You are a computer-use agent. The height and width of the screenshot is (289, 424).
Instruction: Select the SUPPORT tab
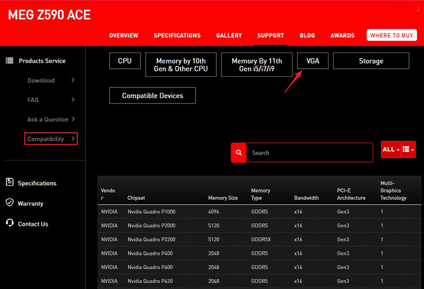[x=271, y=36]
